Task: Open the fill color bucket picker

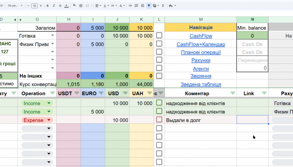Action: 74,5
